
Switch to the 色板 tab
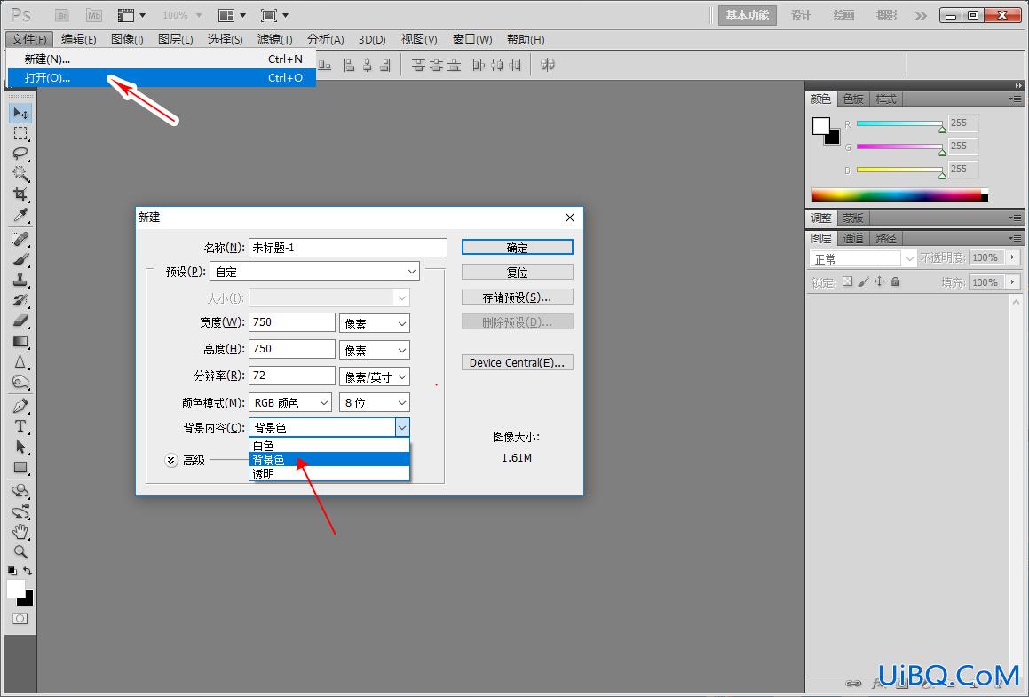coord(853,99)
